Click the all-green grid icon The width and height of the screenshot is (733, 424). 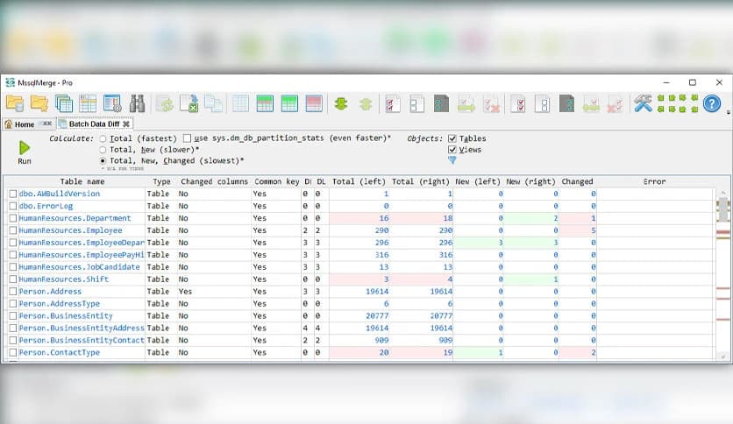289,103
